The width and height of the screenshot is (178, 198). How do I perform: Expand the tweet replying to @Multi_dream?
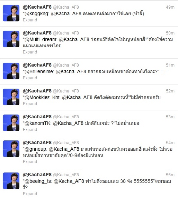pos(30,52)
